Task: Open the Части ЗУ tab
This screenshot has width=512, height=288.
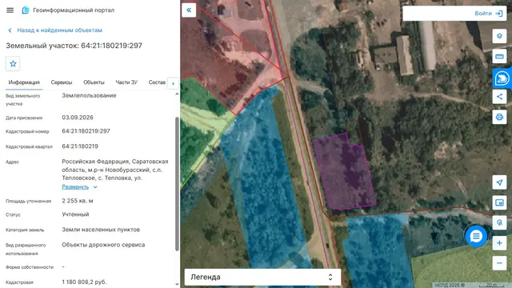Action: click(x=126, y=82)
